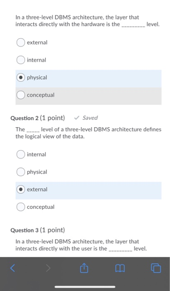
Task: Show open tabs overview icon
Action: coord(156,268)
